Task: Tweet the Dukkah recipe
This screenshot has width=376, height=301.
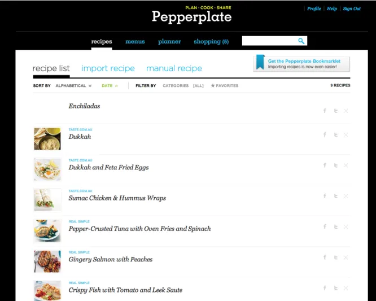Action: coord(335,135)
